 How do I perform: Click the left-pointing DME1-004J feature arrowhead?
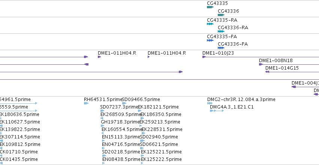[294, 87]
